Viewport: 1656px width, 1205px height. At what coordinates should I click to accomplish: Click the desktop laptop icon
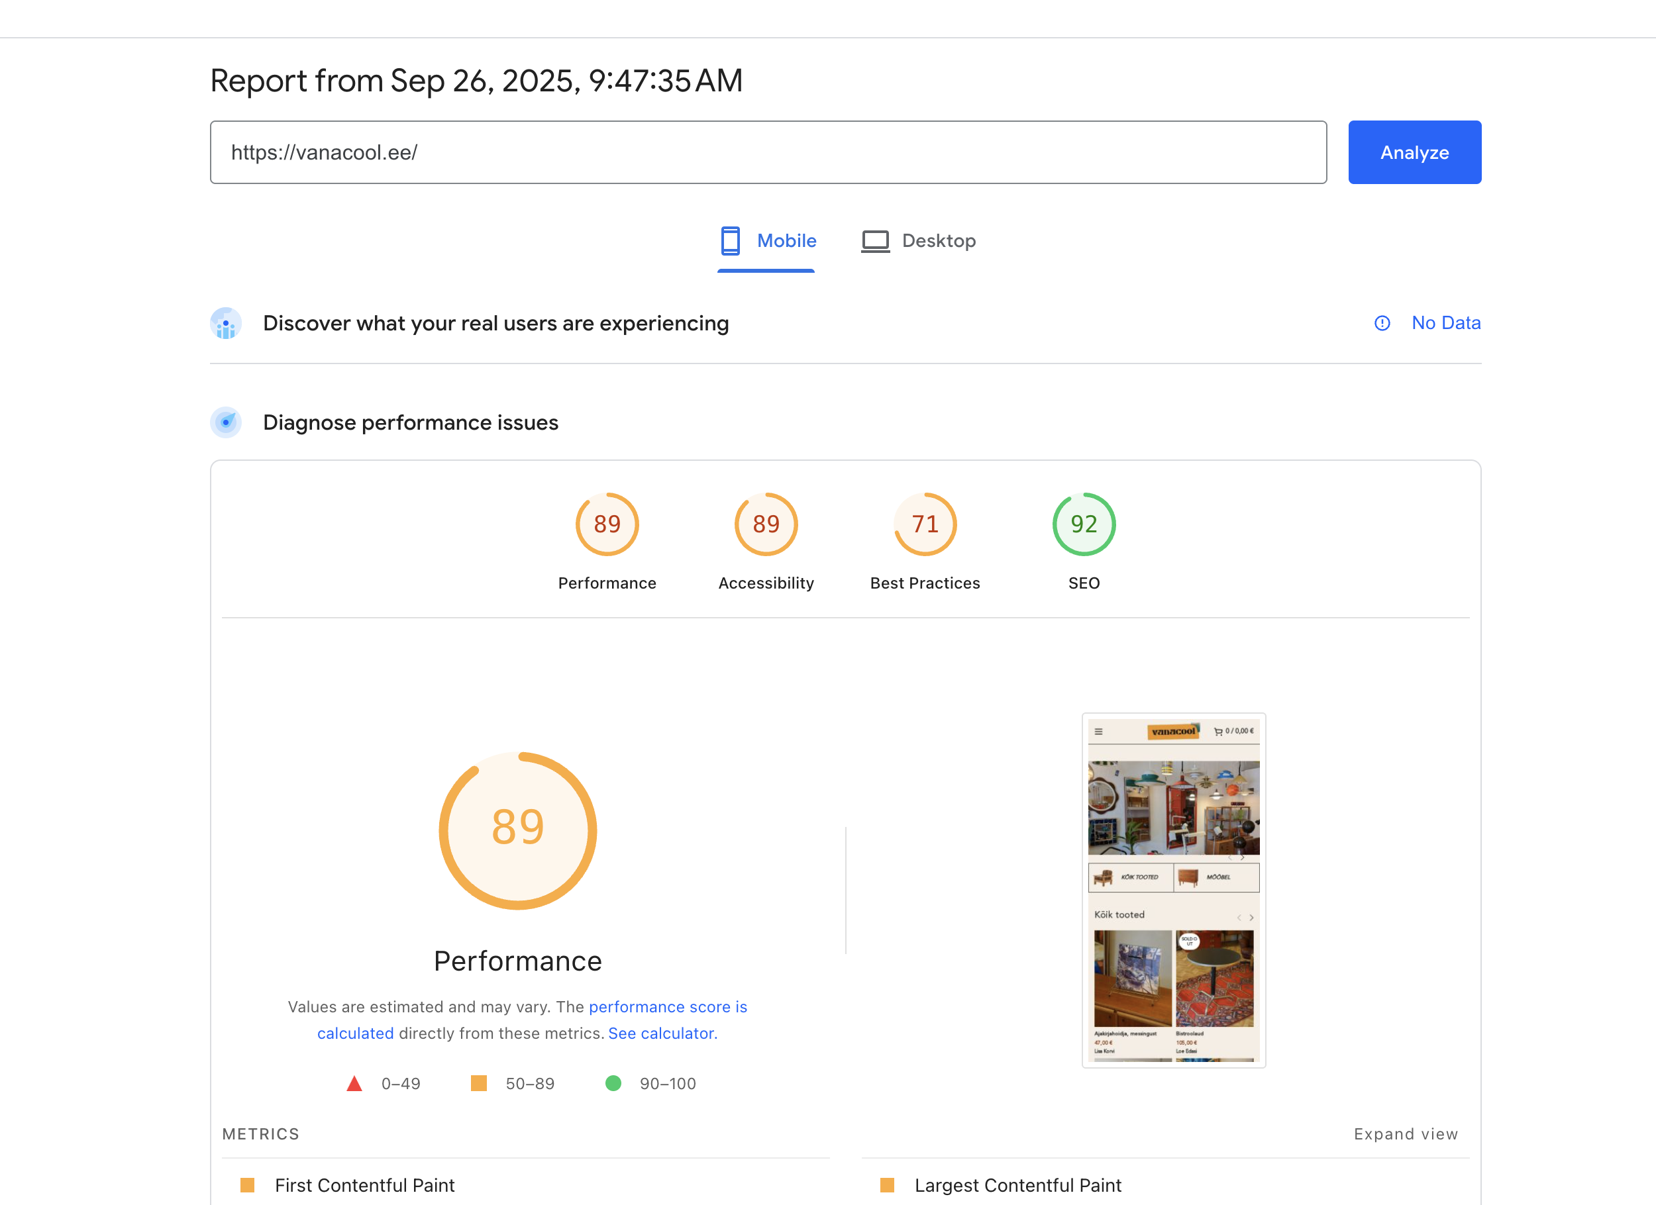click(x=875, y=241)
